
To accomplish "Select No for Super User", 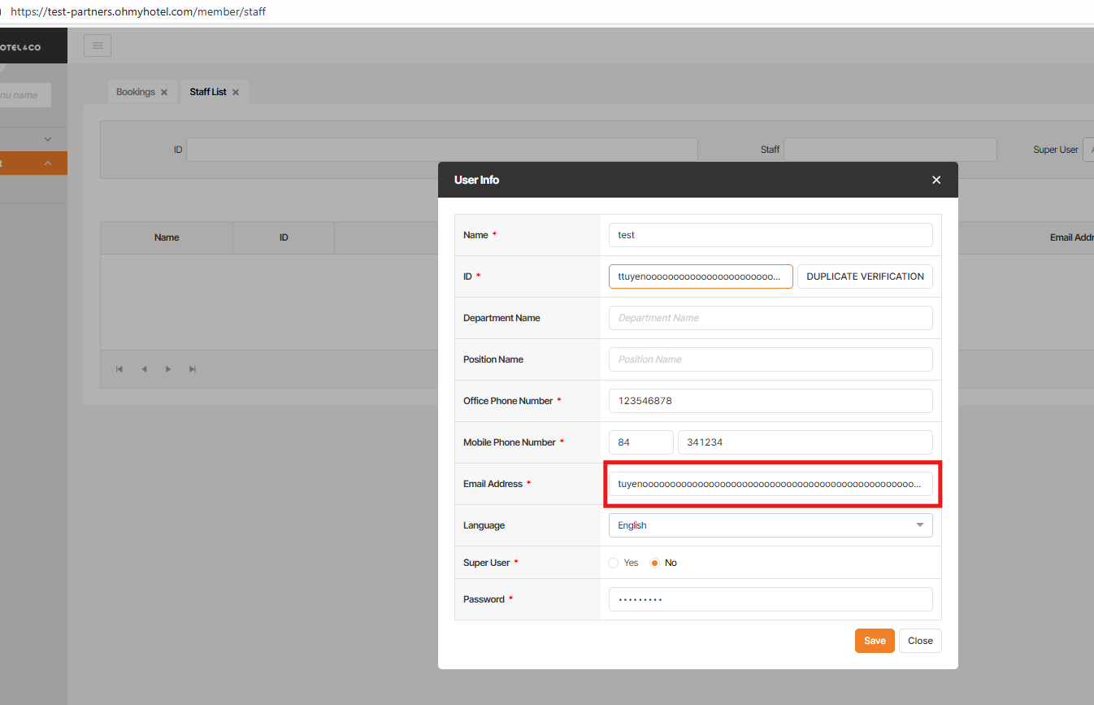I will coord(655,563).
